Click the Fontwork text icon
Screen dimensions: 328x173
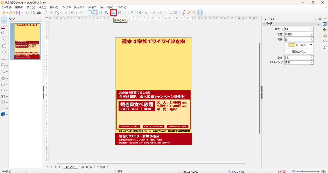click(x=132, y=13)
